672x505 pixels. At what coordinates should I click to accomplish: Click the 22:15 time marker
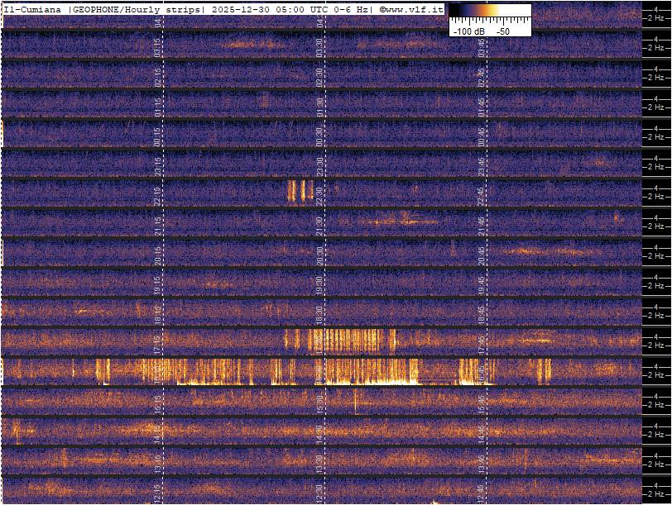[157, 195]
